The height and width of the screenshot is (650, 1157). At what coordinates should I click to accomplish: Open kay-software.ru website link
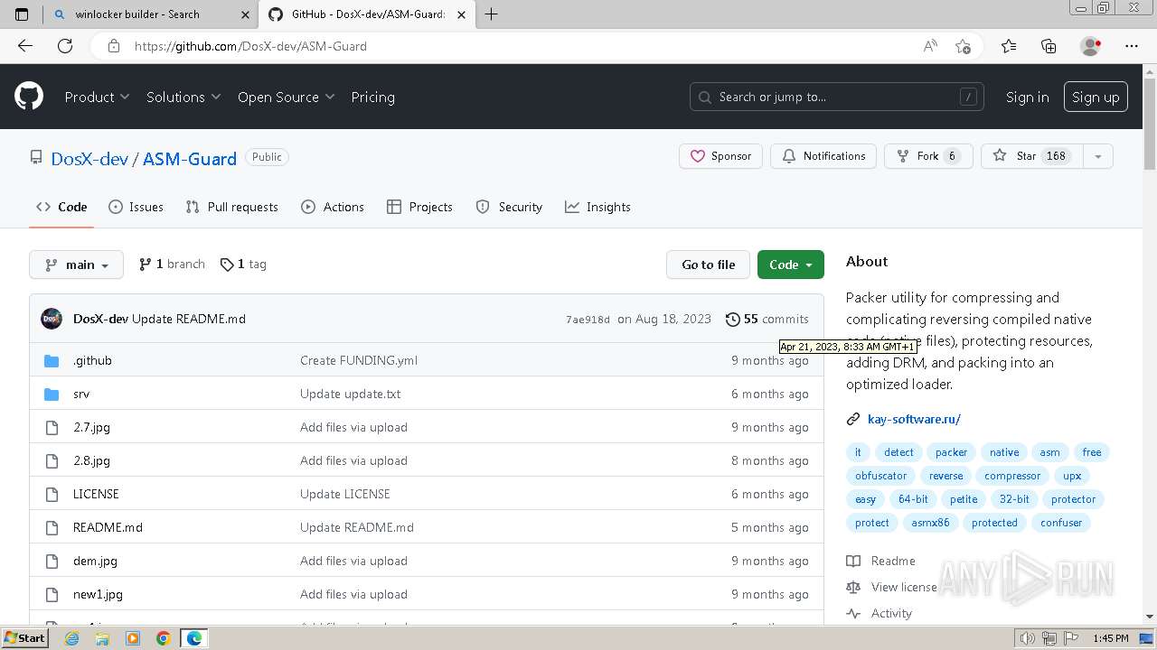coord(914,419)
